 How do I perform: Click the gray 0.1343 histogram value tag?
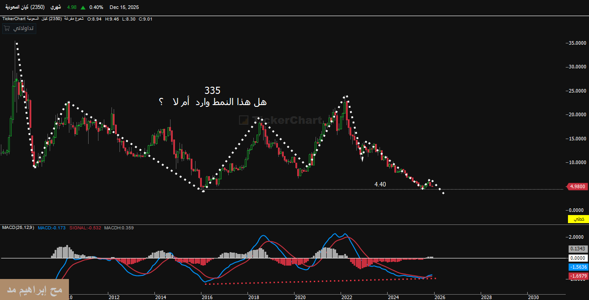coord(577,249)
